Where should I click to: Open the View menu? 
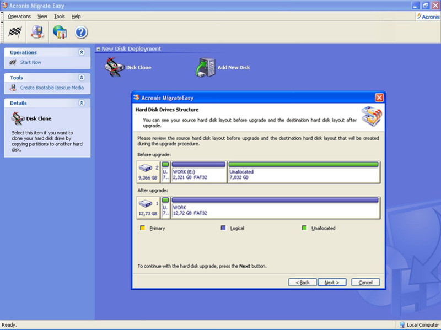[42, 17]
